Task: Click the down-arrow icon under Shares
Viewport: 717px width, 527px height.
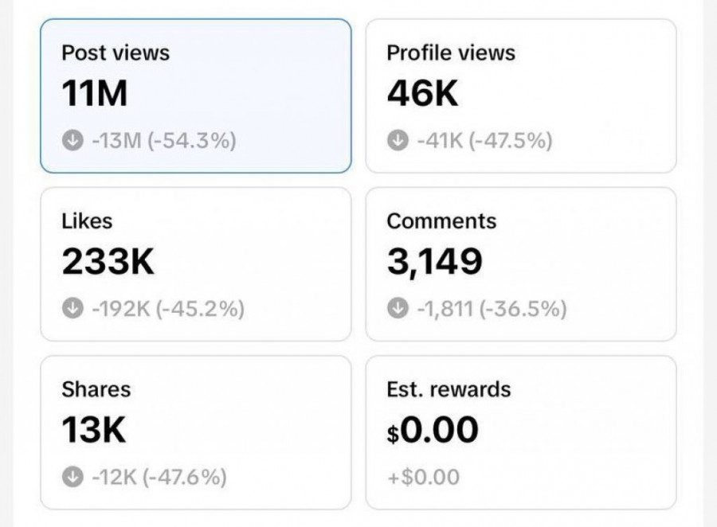Action: (72, 477)
